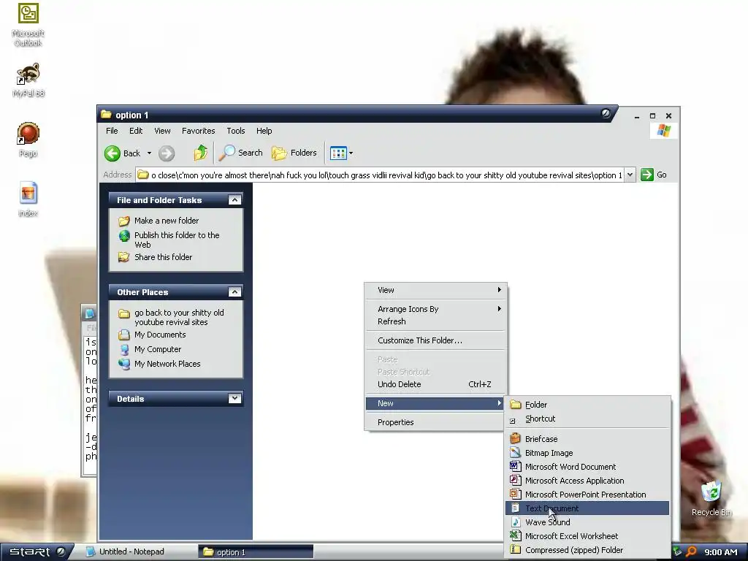This screenshot has width=748, height=561.
Task: Open My Documents from Other Places
Action: point(160,335)
